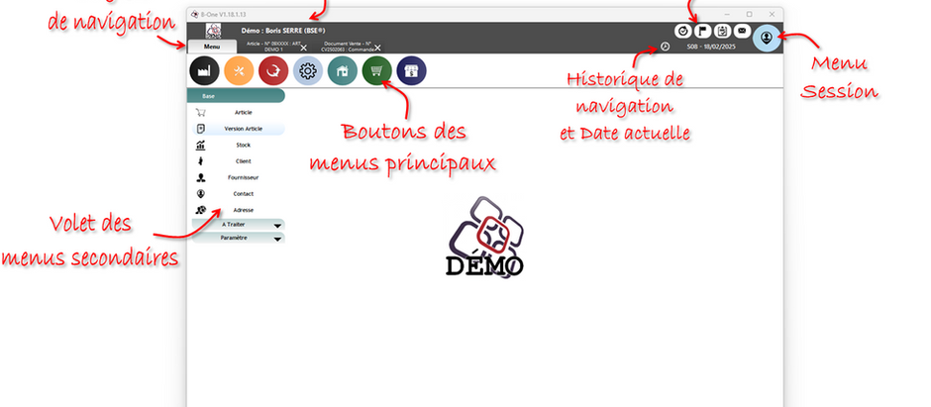Open the navigation history clock icon
This screenshot has height=407, width=931.
pos(665,47)
